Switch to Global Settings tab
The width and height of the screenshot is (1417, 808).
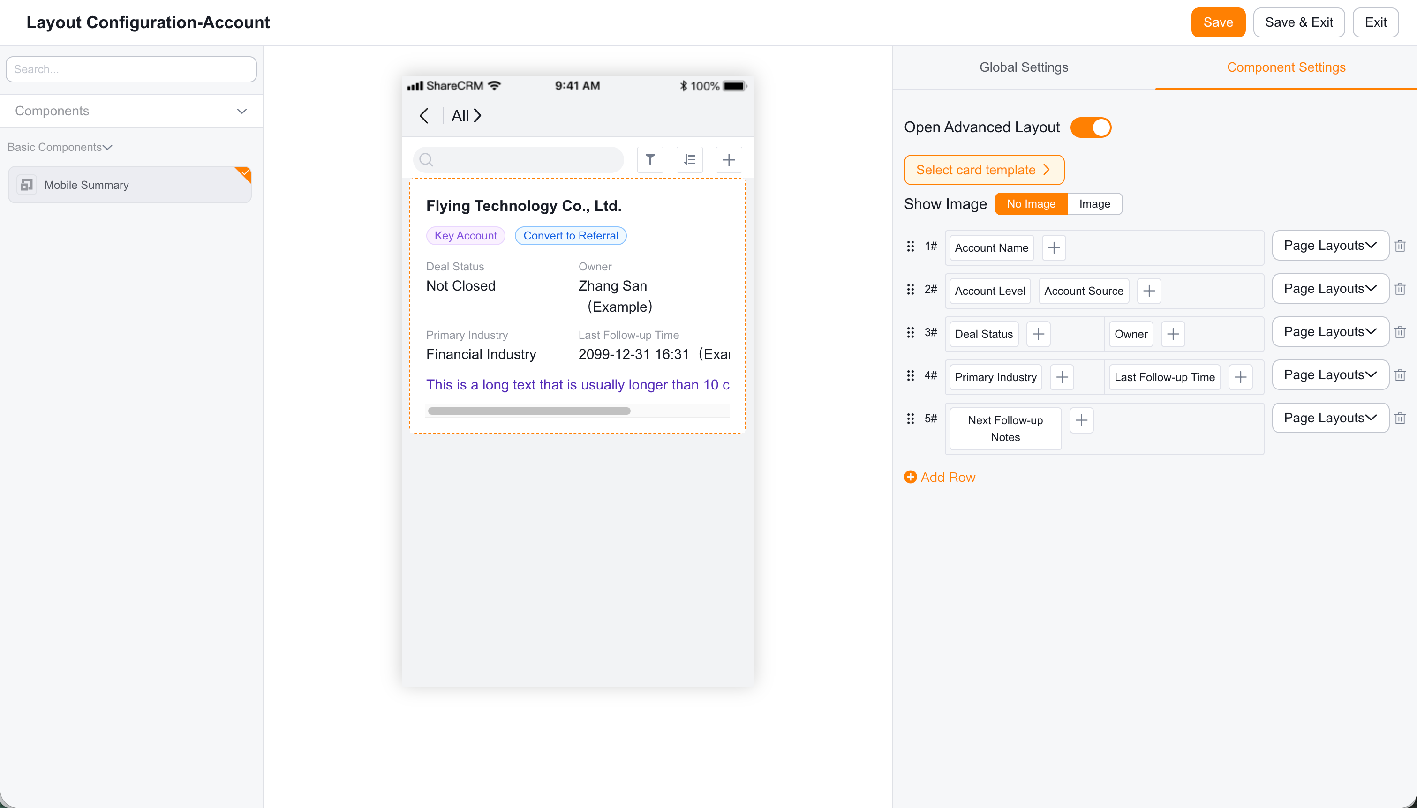tap(1024, 67)
